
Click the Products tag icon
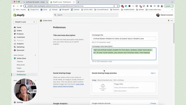click(15, 34)
